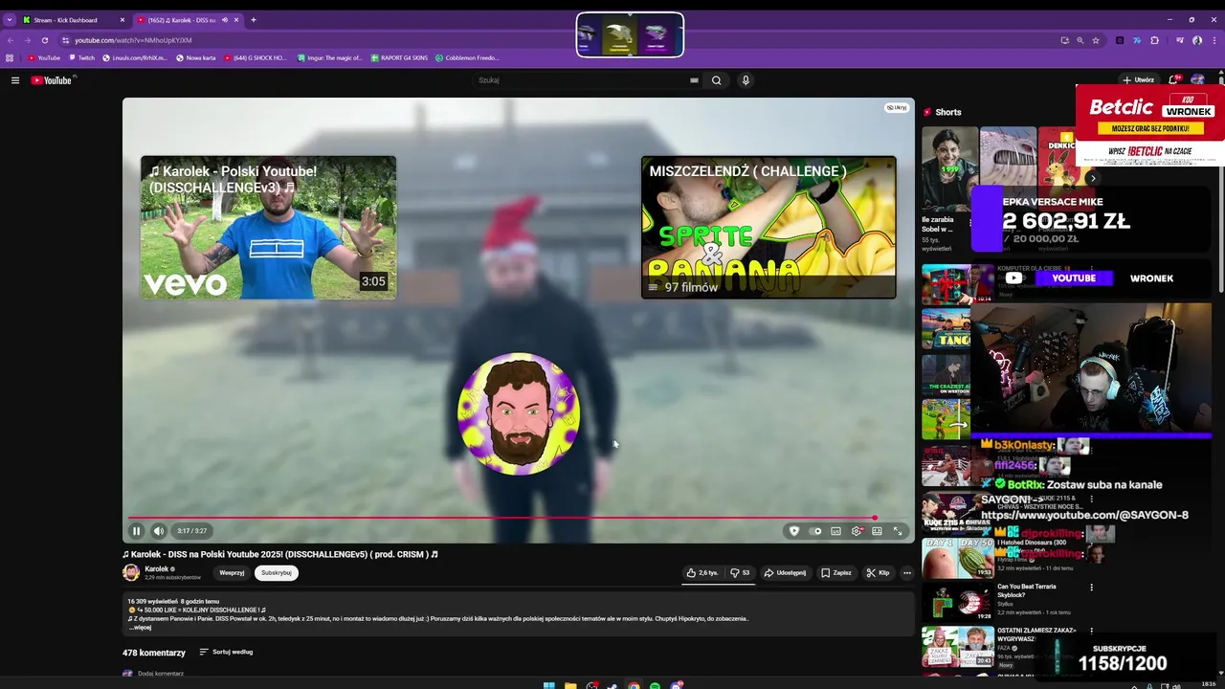Open the RAPORT G4 SKINS bookmark
The image size is (1225, 689).
[x=399, y=58]
